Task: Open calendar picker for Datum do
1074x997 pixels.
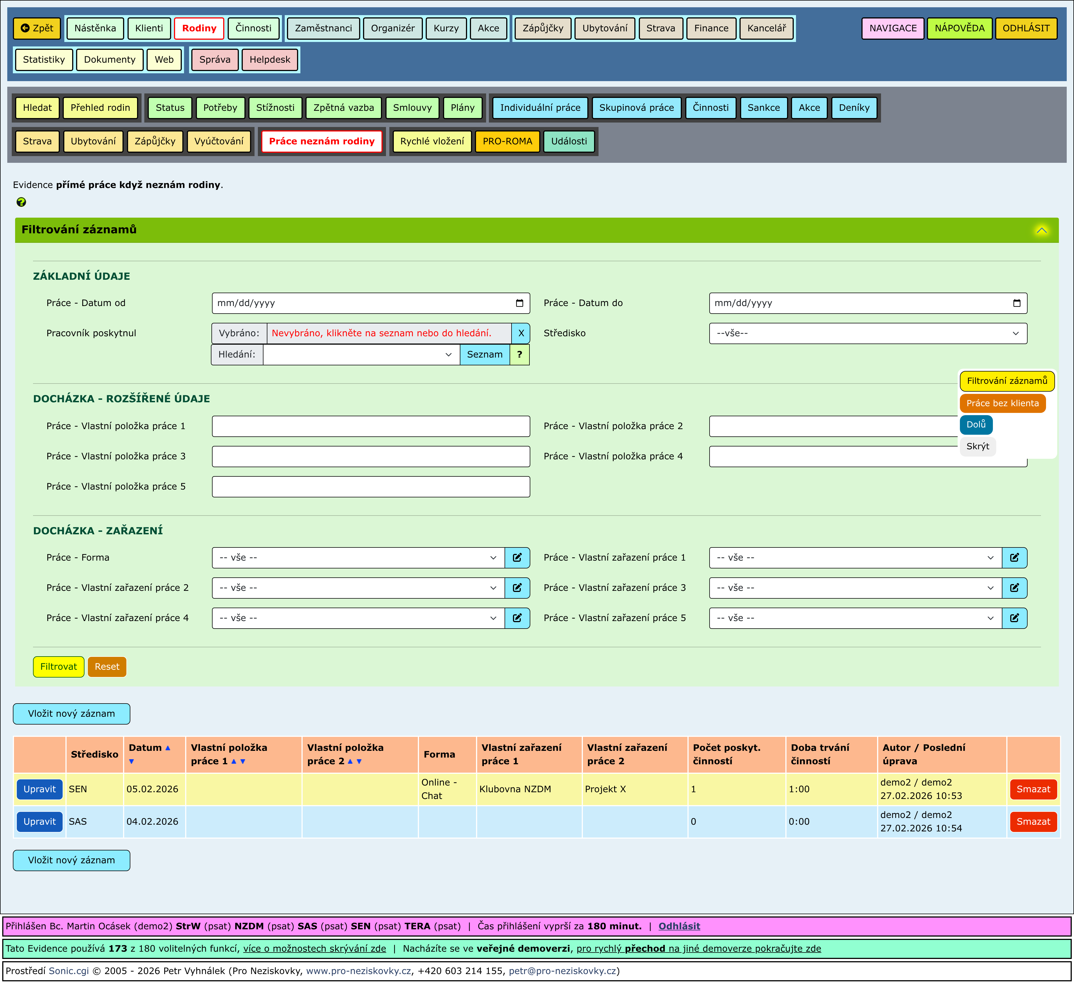Action: tap(1016, 303)
